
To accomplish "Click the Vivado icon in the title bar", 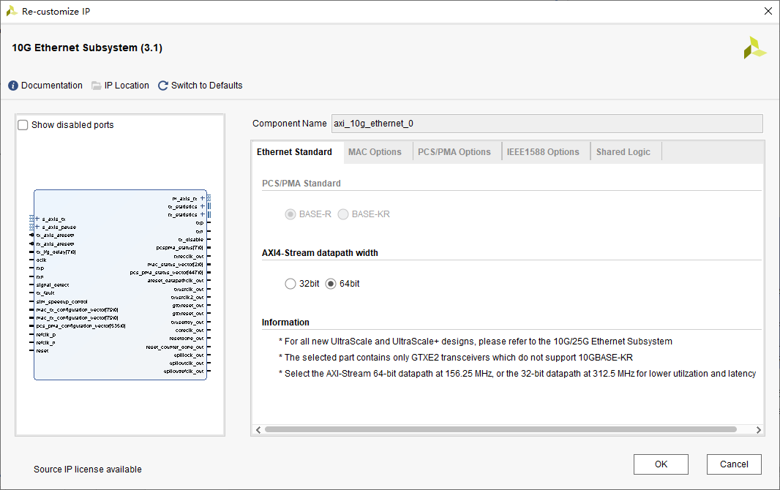I will click(x=12, y=11).
